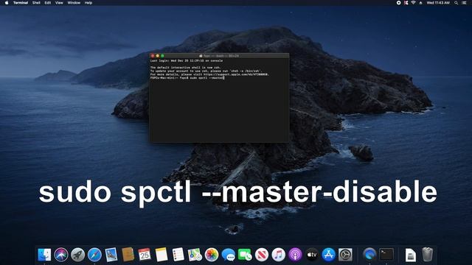Open Notes app in Dock
Screen dimensions: 472x265
pyautogui.click(x=162, y=255)
